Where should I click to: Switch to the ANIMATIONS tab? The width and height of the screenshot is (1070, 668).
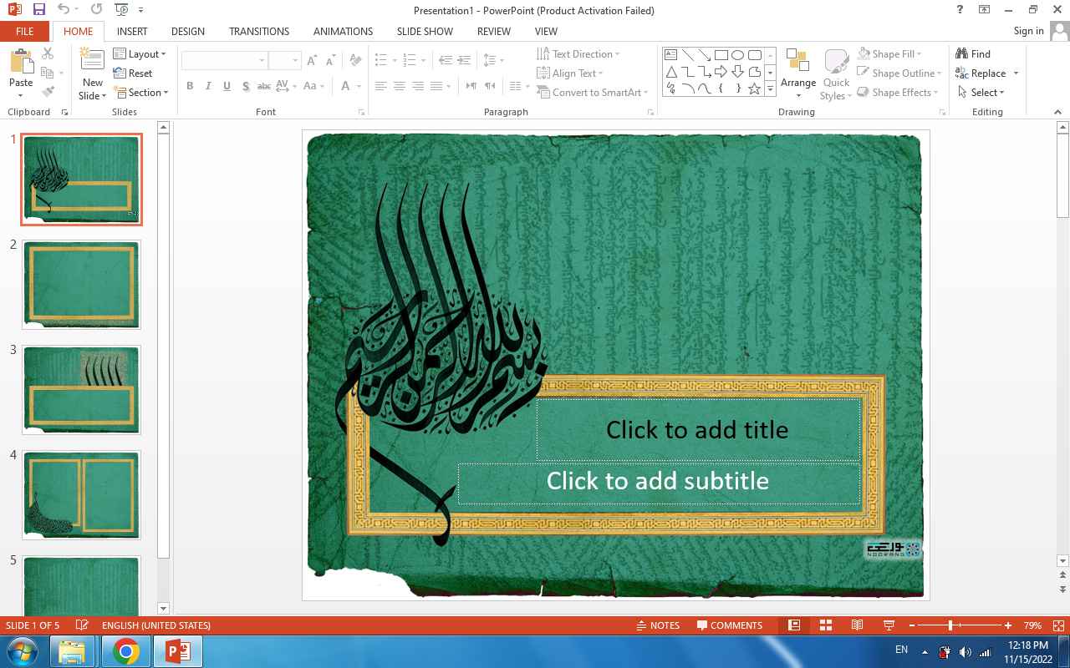pos(343,31)
